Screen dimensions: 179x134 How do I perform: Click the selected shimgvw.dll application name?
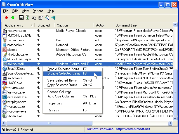(x=16, y=64)
